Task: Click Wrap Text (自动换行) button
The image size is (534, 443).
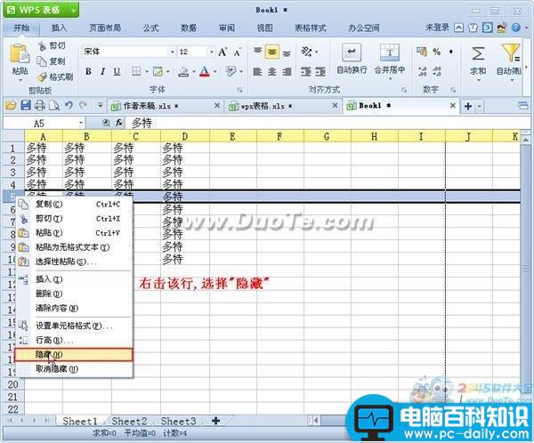Action: click(x=352, y=60)
